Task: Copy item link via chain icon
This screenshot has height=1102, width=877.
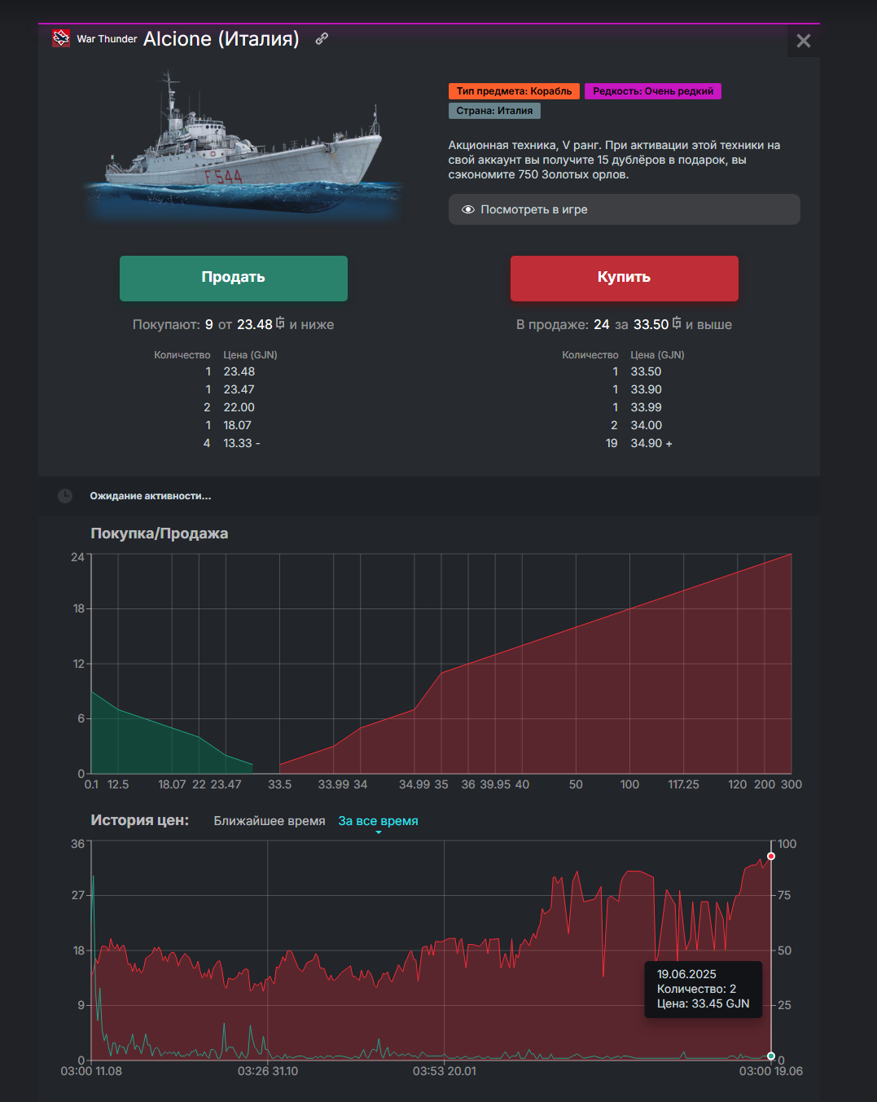Action: pyautogui.click(x=322, y=38)
